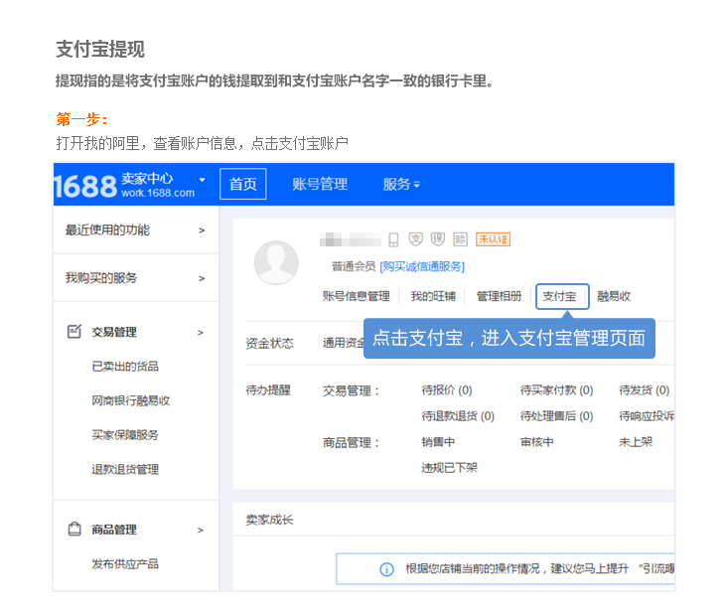725x616 pixels.
Task: Open 未上架 products
Action: [x=636, y=442]
